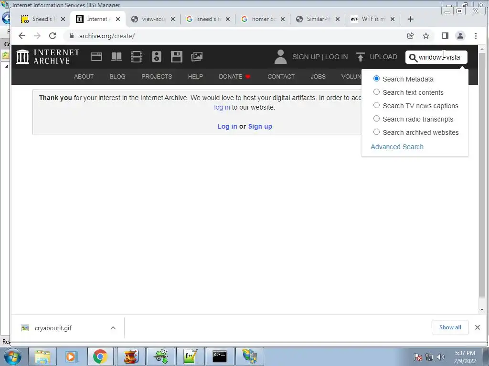Open the Images media icon
This screenshot has width=489, height=366.
197,57
